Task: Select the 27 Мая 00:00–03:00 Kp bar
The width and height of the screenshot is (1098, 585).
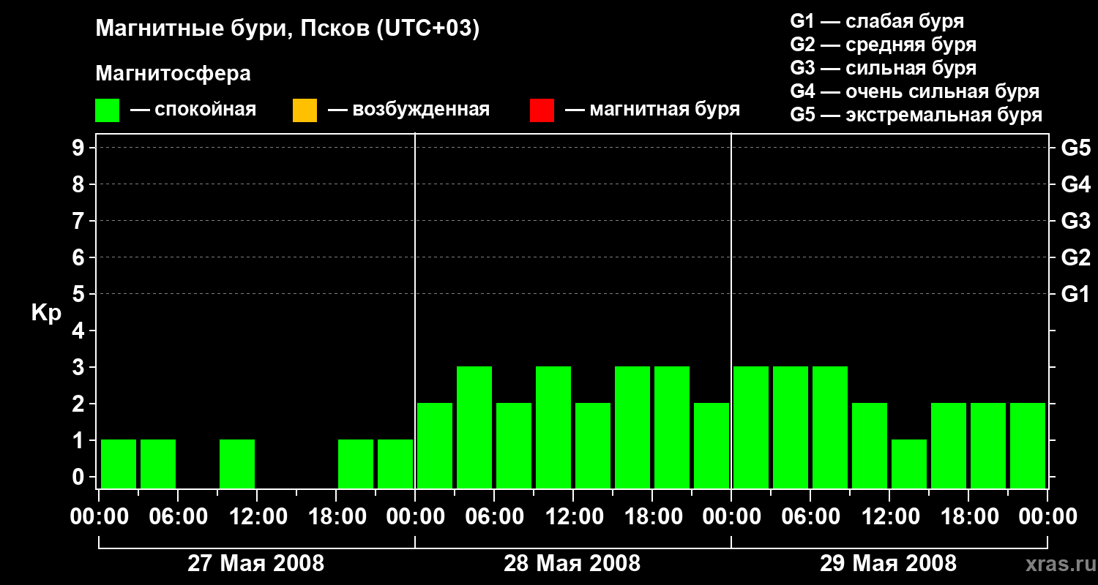Action: pyautogui.click(x=119, y=464)
